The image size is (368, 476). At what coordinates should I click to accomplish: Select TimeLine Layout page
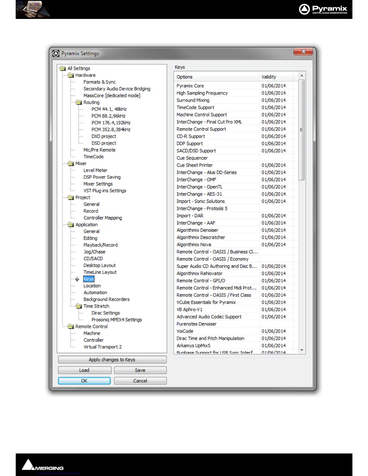[x=100, y=272]
